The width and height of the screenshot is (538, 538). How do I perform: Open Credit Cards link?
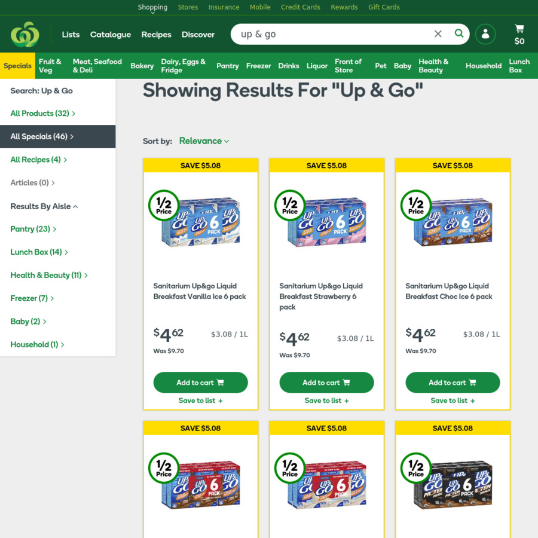pos(301,7)
